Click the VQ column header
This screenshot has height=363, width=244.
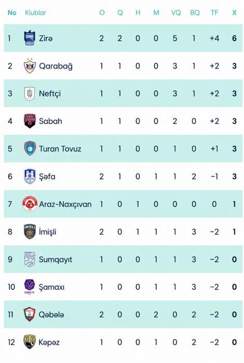[x=176, y=12]
